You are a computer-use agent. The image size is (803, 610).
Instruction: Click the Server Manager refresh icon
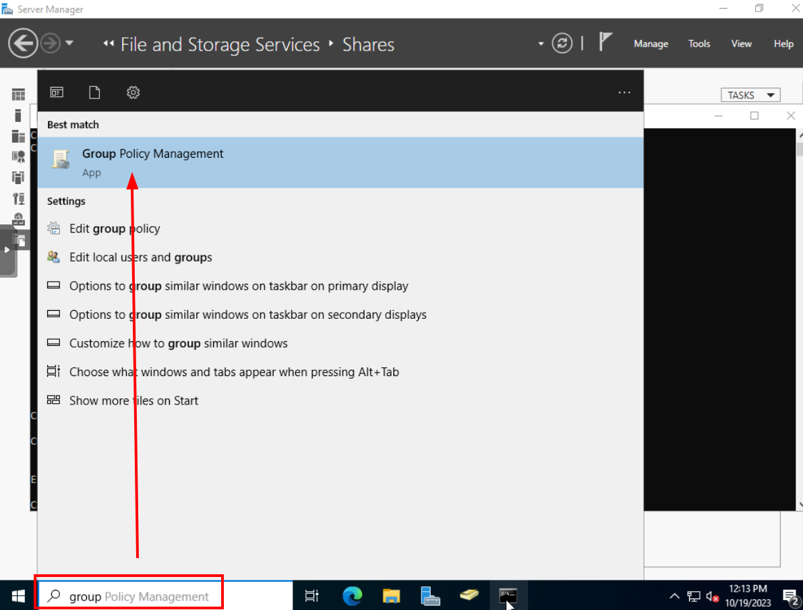562,44
